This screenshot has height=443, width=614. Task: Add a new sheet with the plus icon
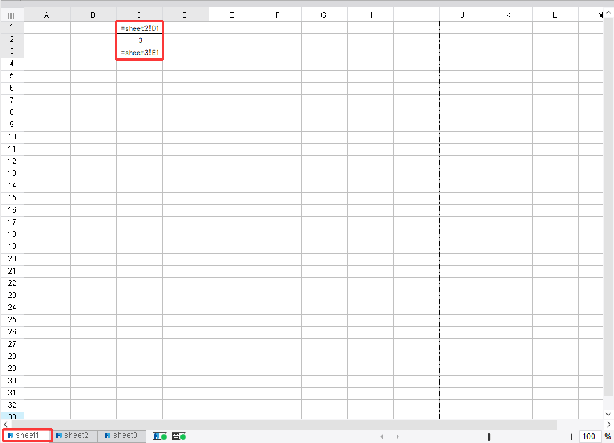[159, 436]
